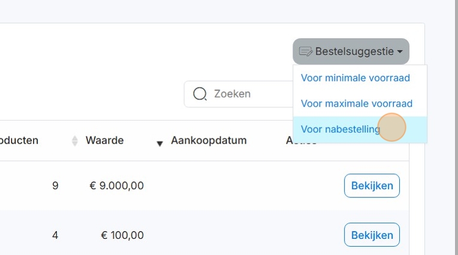Click the empty Aankoopdatum cell in the € 100,00 row
This screenshot has width=458, height=255.
pyautogui.click(x=209, y=235)
